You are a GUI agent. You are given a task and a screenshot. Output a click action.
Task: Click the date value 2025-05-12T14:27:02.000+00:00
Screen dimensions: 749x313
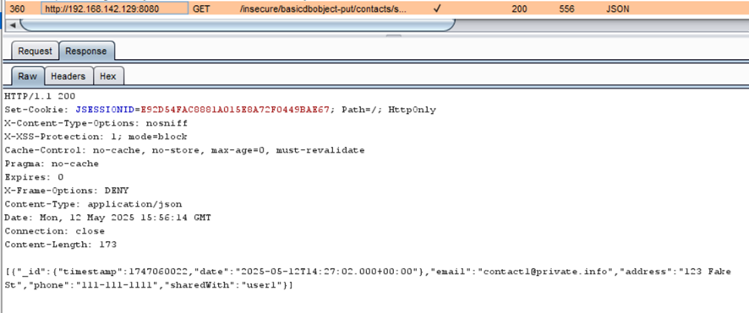pyautogui.click(x=326, y=272)
